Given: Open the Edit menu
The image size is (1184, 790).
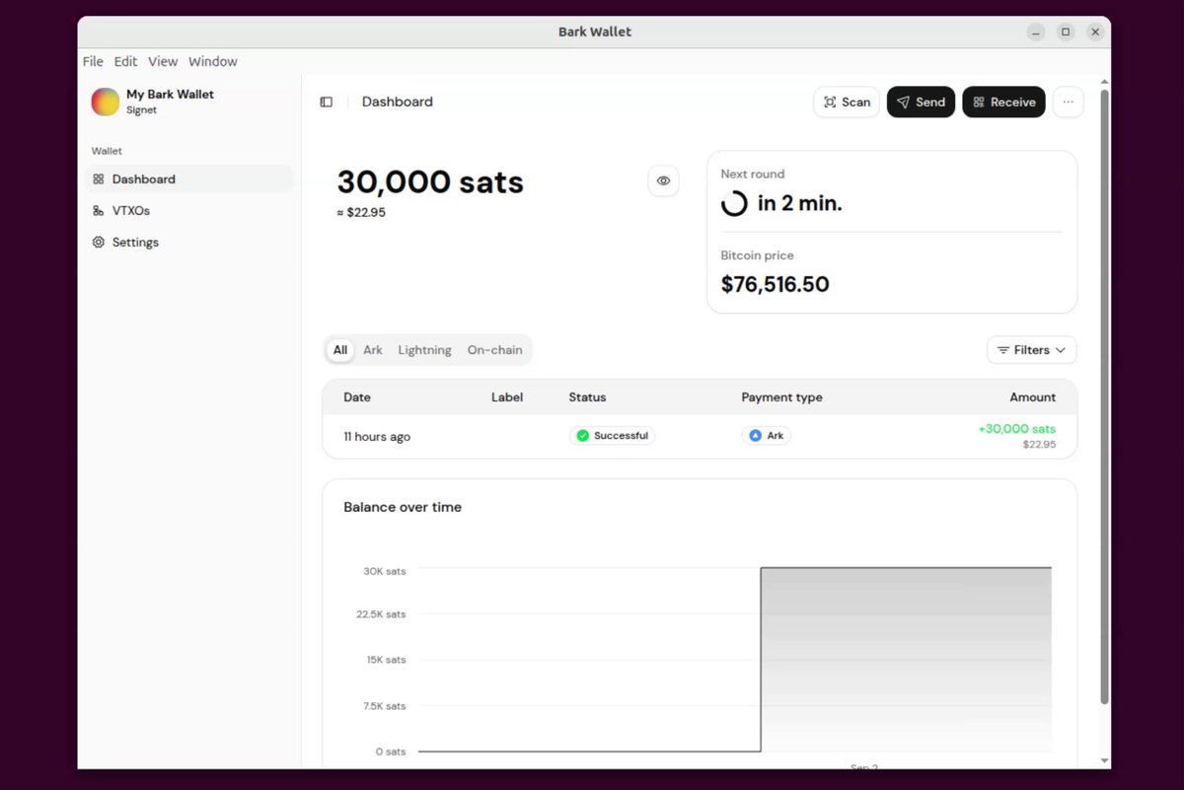Looking at the screenshot, I should click(125, 61).
